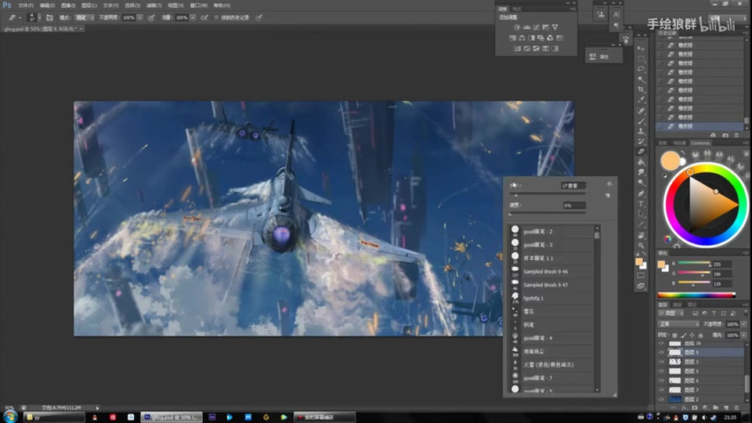Open the 窗口(W) menu

pos(198,5)
